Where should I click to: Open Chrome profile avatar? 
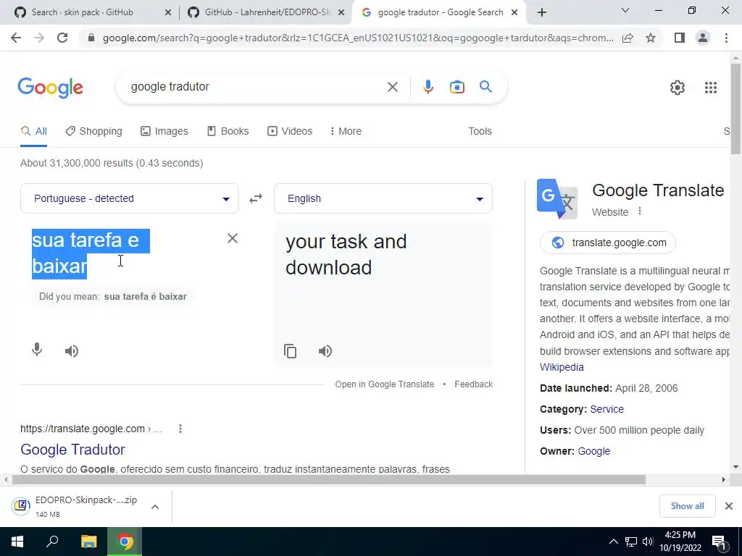(703, 38)
